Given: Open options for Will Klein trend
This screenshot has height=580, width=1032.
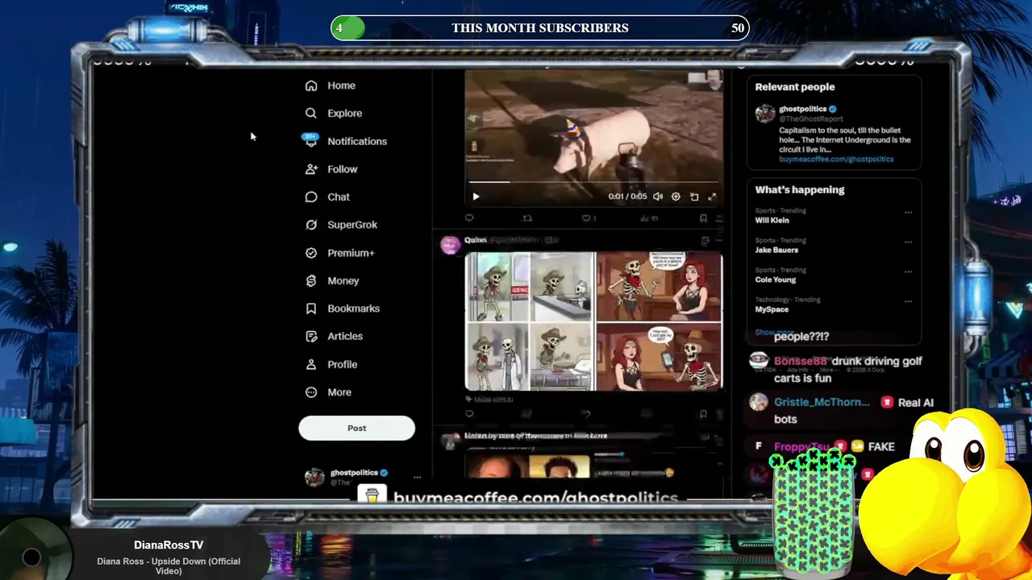Looking at the screenshot, I should point(908,213).
